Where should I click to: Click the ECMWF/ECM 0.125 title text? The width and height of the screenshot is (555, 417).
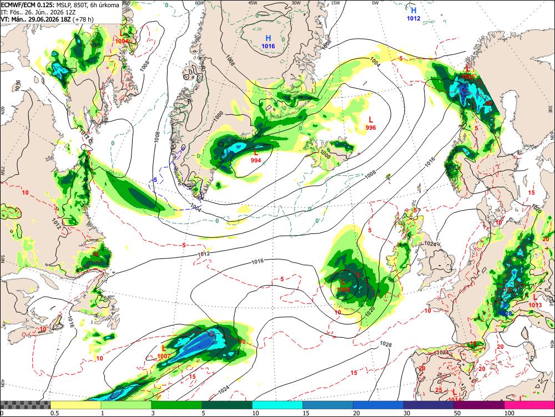click(28, 5)
